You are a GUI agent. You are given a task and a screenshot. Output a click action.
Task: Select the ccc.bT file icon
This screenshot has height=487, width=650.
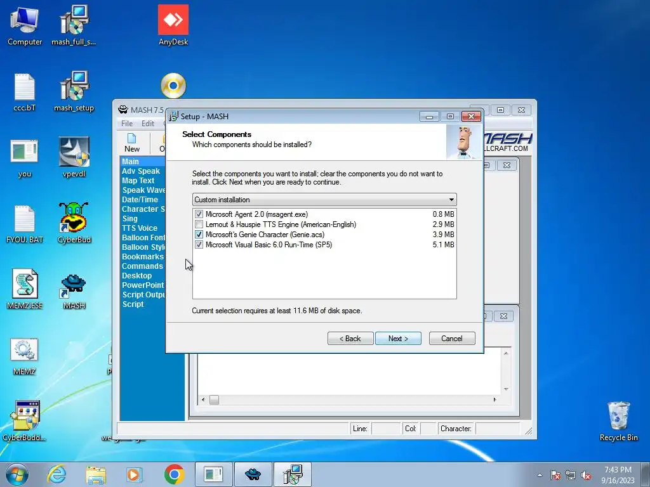(25, 92)
